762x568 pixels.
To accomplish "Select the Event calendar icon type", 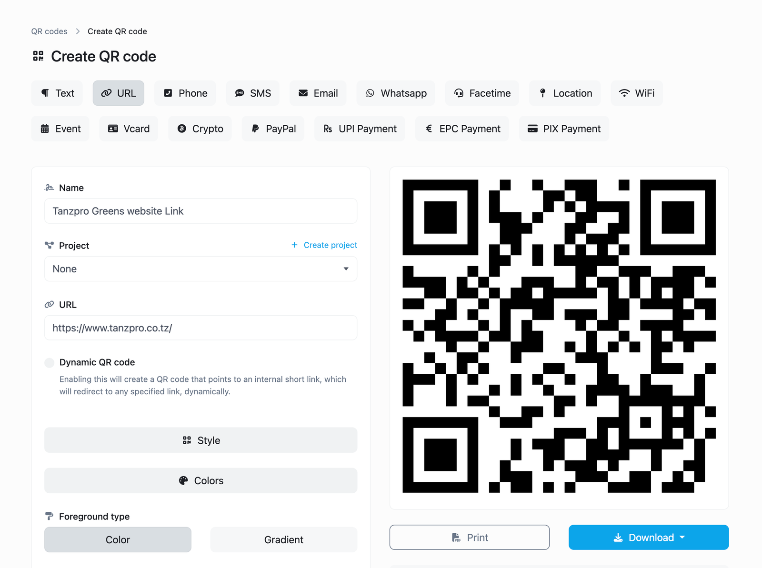I will pos(45,129).
